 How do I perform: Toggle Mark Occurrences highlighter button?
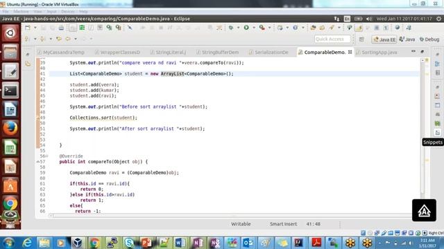coord(359,28)
